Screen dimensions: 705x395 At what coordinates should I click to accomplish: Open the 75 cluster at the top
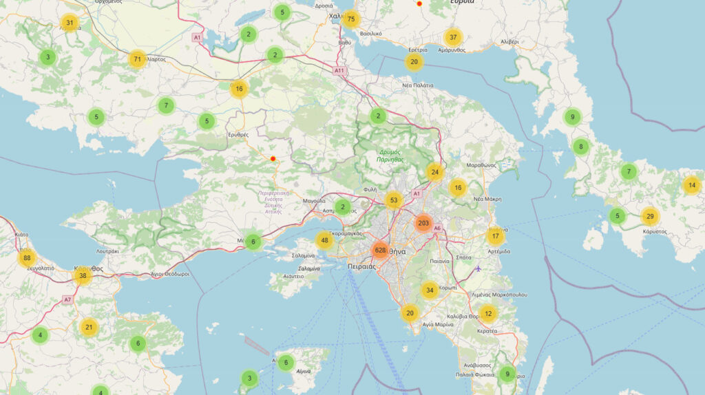point(351,19)
